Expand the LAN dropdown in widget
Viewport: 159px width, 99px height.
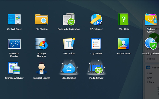coord(151,82)
